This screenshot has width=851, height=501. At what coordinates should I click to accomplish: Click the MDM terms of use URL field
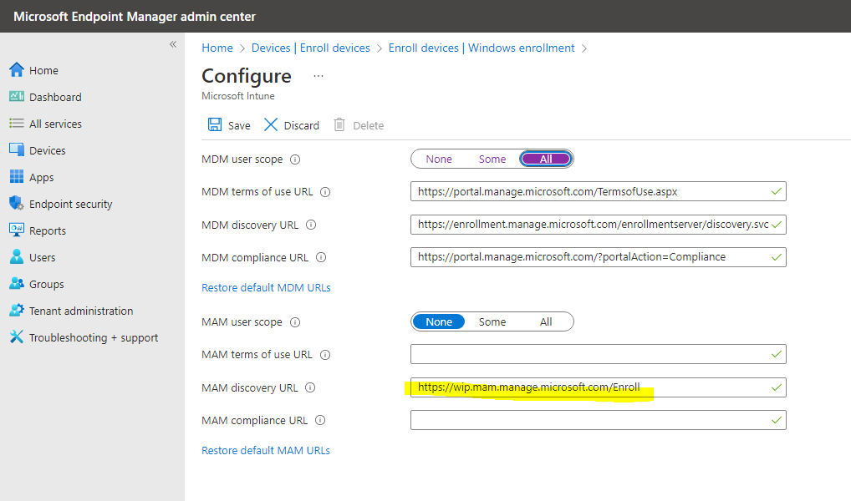(x=598, y=191)
